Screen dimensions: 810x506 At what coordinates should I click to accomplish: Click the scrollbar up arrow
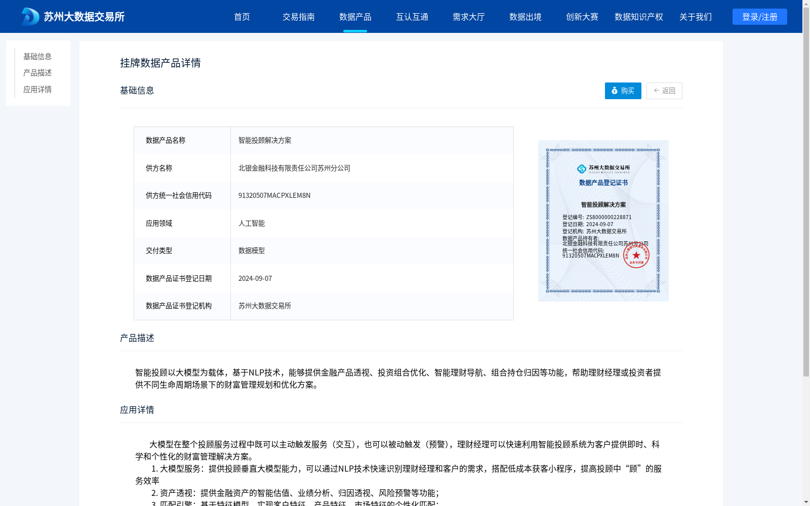pyautogui.click(x=806, y=4)
